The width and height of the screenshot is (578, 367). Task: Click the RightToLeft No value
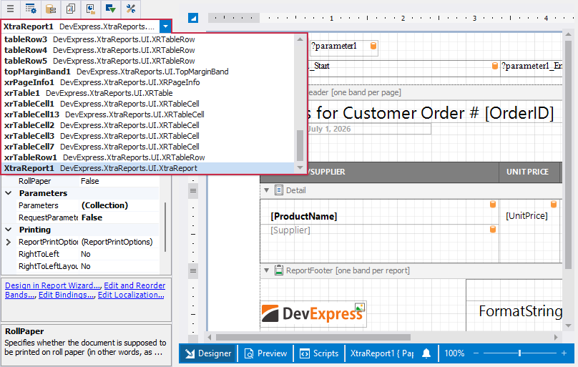point(119,254)
